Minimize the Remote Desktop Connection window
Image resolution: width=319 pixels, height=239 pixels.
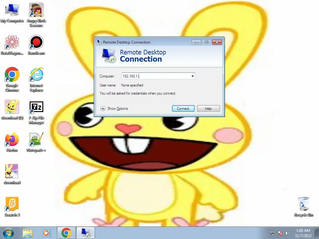coord(196,42)
